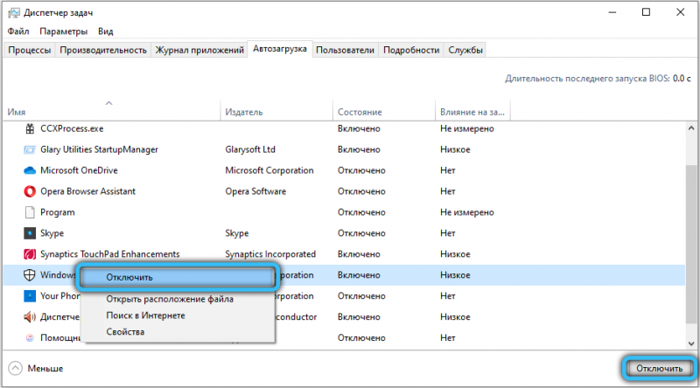The width and height of the screenshot is (700, 388).
Task: Click the Windows Security shield icon
Action: coord(30,275)
